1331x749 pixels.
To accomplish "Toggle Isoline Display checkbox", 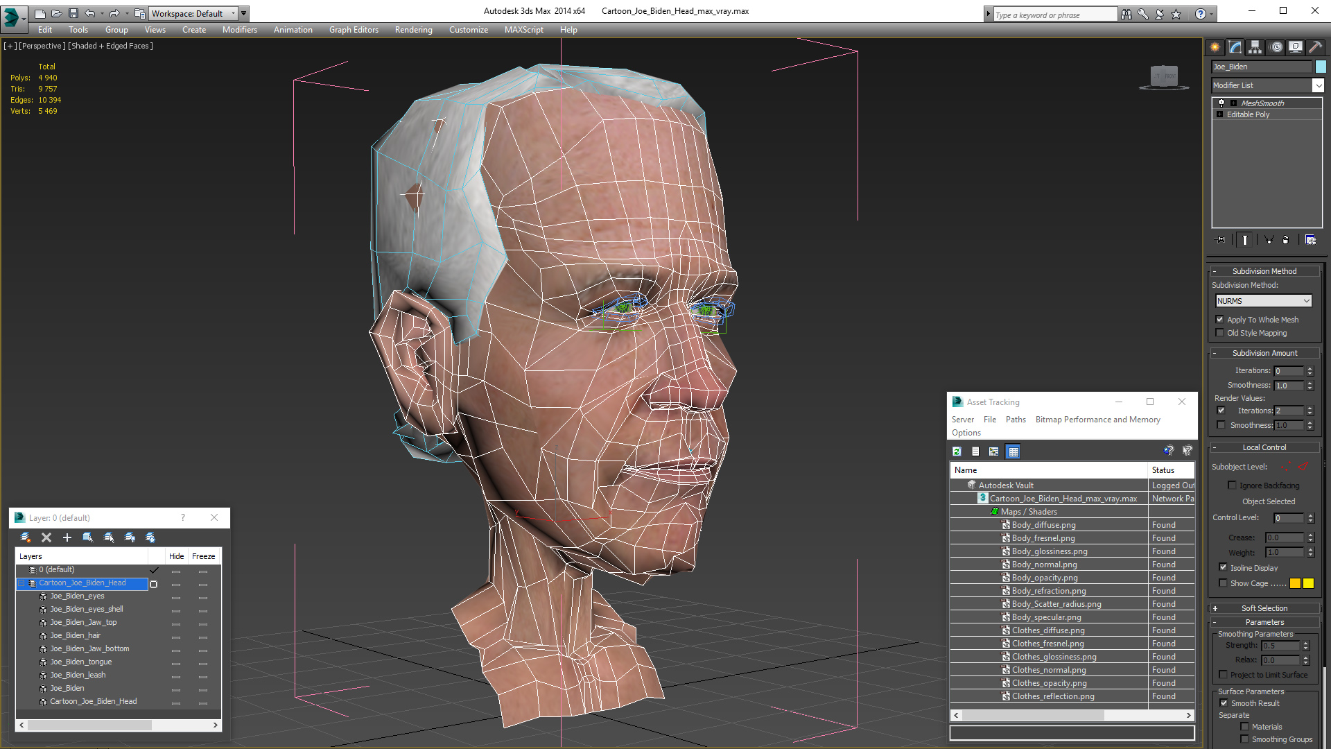I will coord(1223,567).
